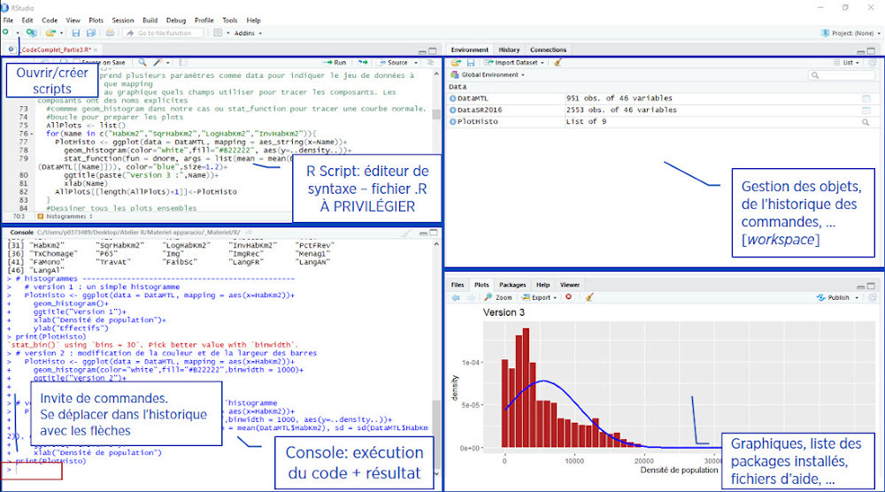Open the Export dropdown in Plots pane

539,297
